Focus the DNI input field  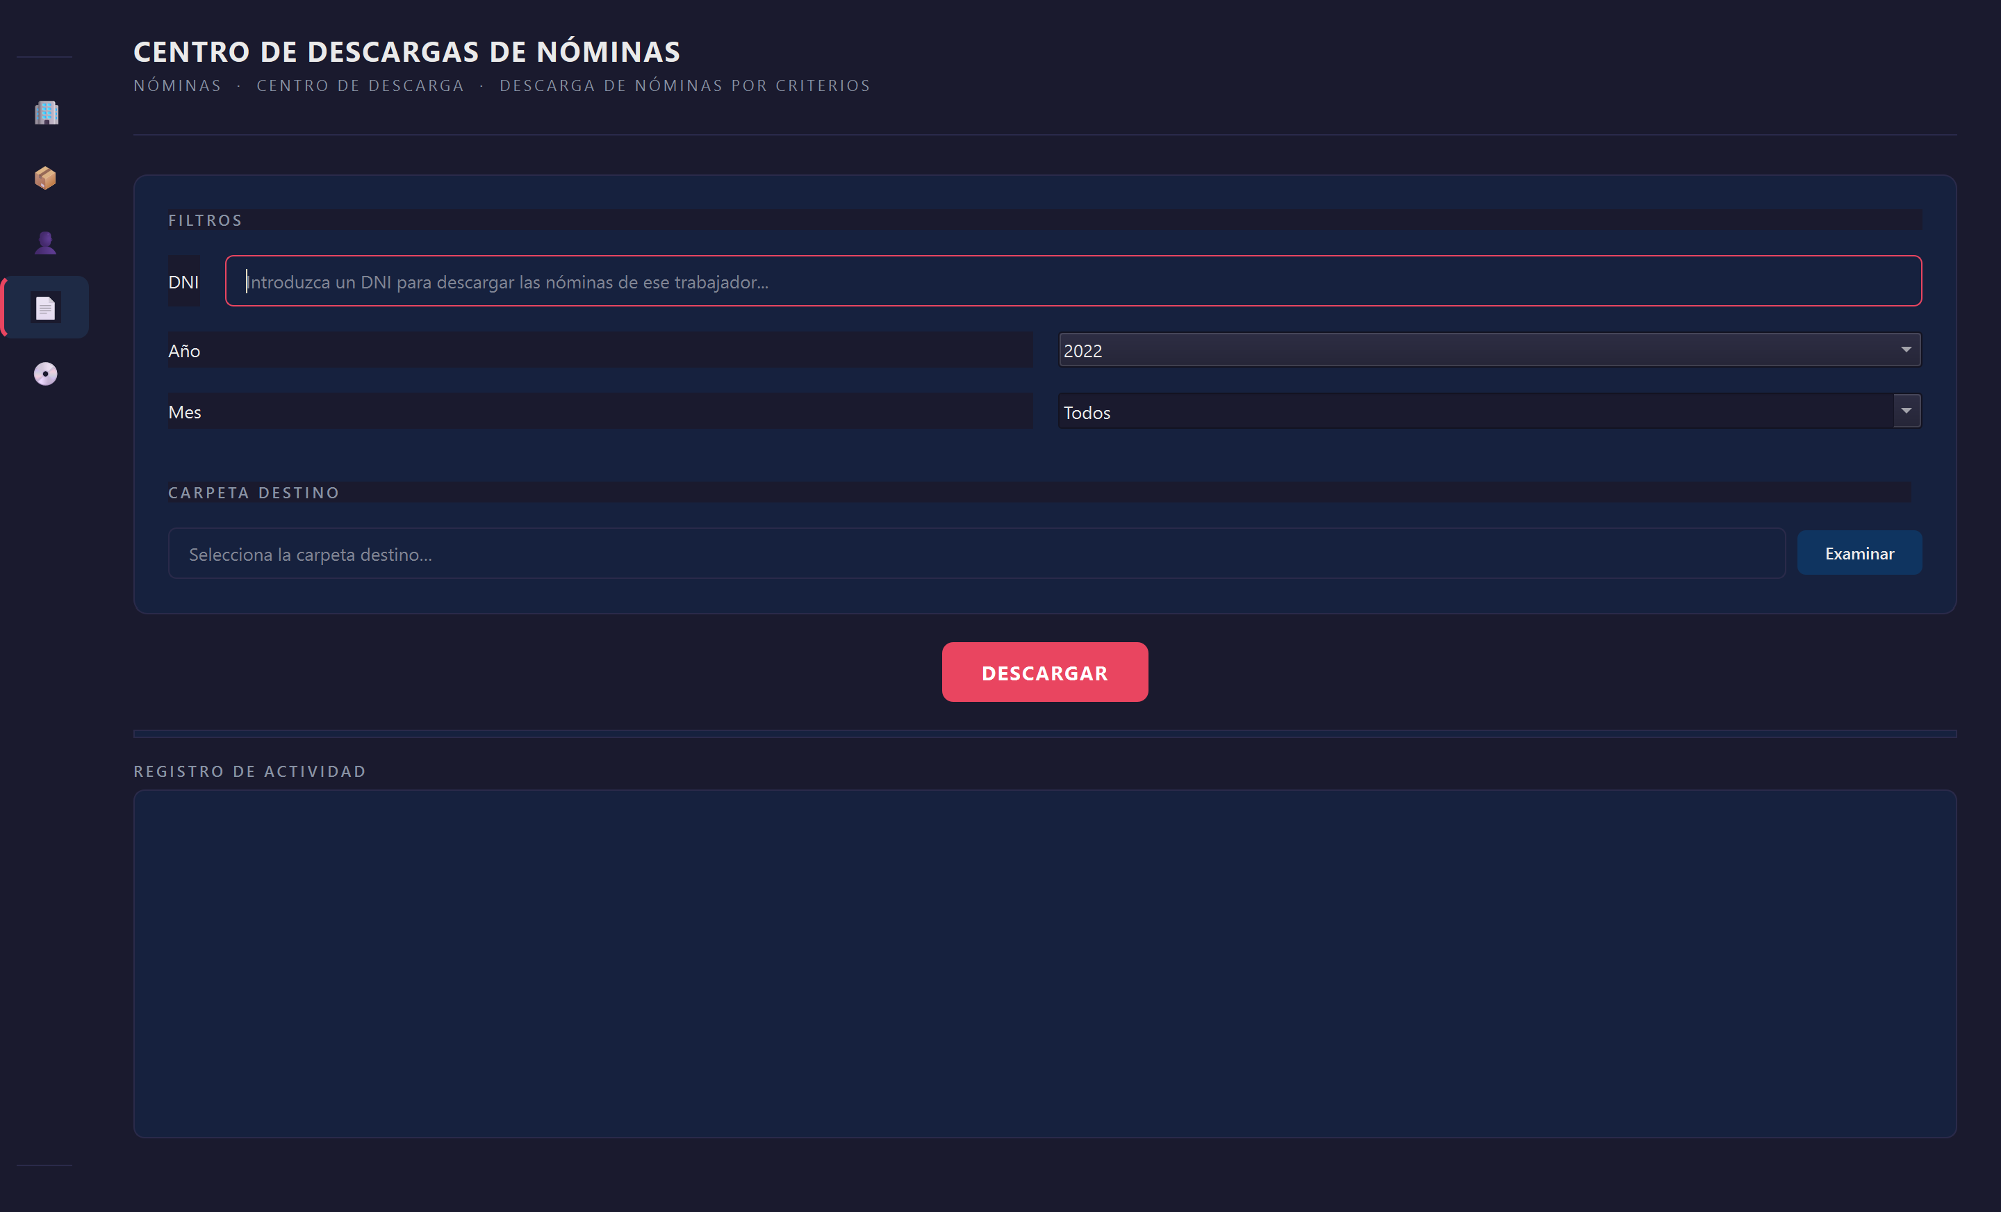1073,281
